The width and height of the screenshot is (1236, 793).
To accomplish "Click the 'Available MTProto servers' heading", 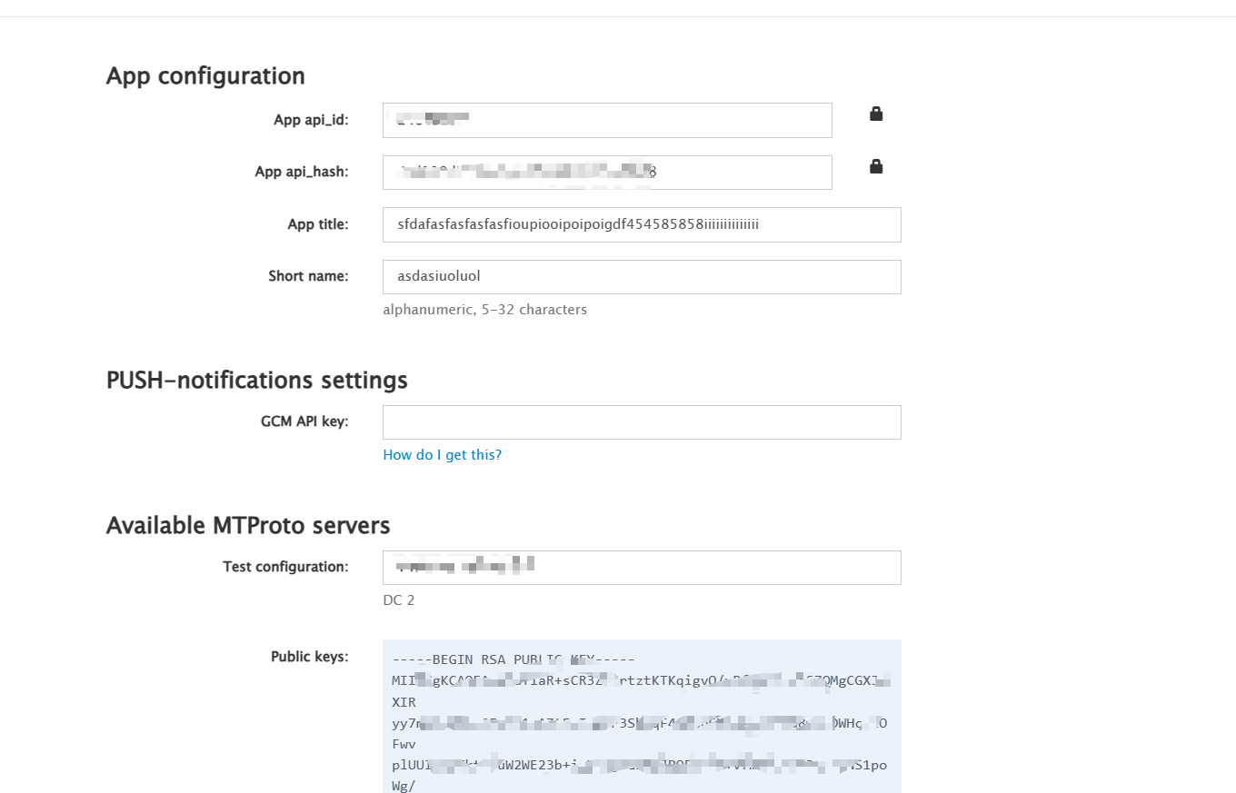I will [x=248, y=525].
